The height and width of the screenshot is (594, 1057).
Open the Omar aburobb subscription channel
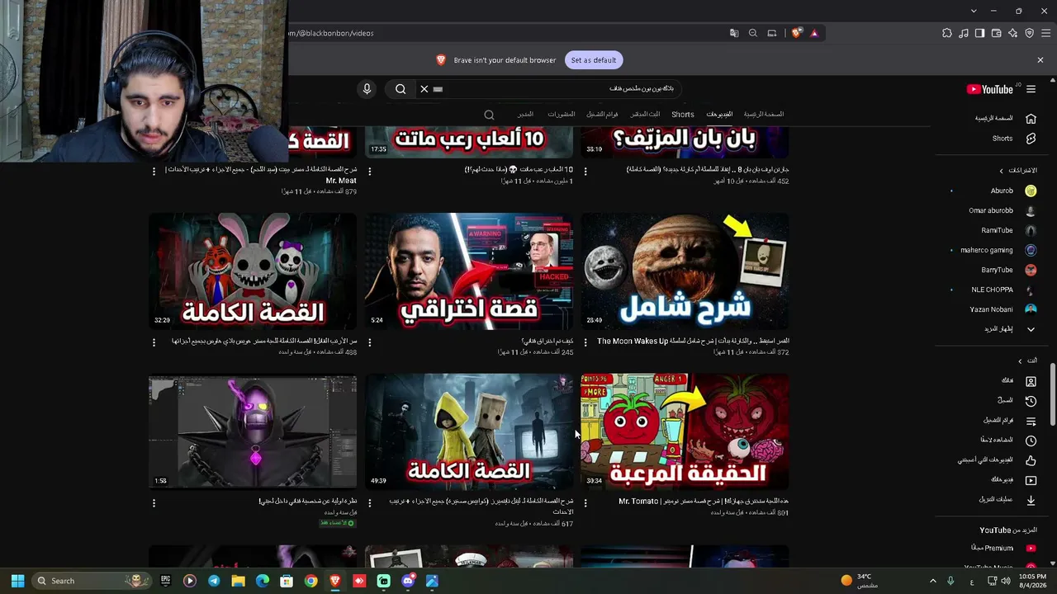[1004, 210]
